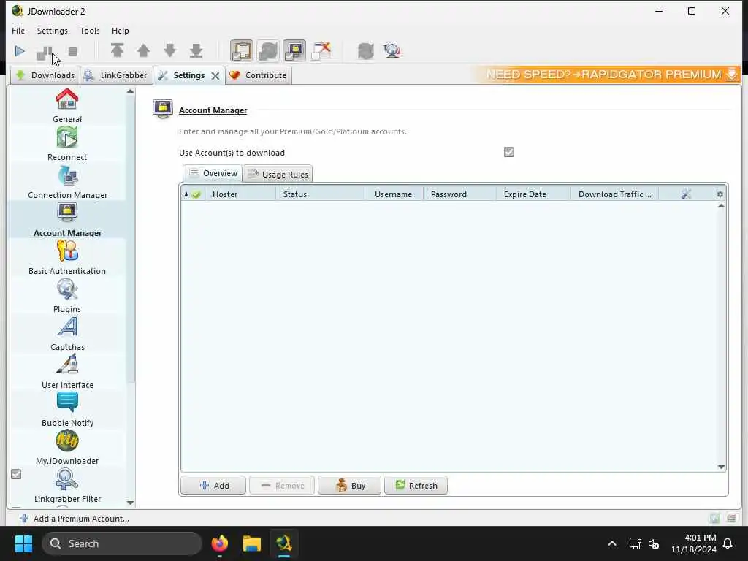
Task: Select Account Manager in sidebar
Action: [67, 220]
